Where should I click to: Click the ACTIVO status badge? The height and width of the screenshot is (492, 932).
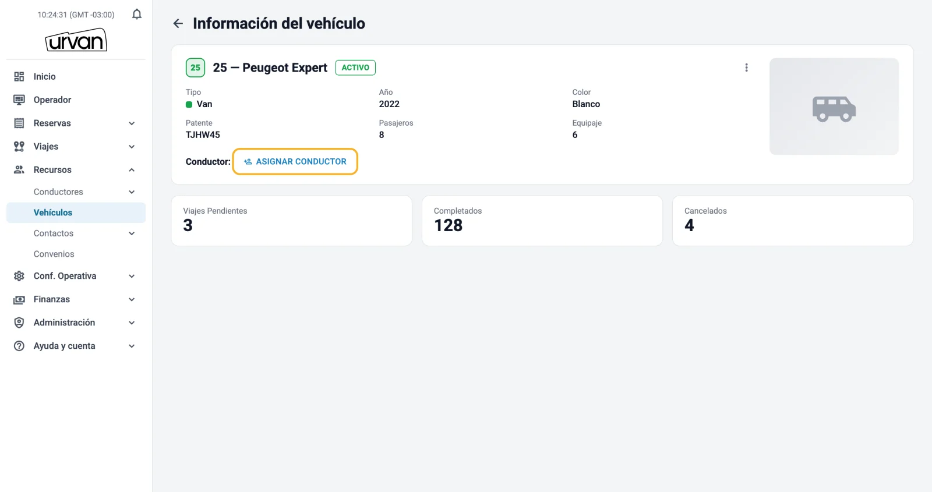(355, 68)
